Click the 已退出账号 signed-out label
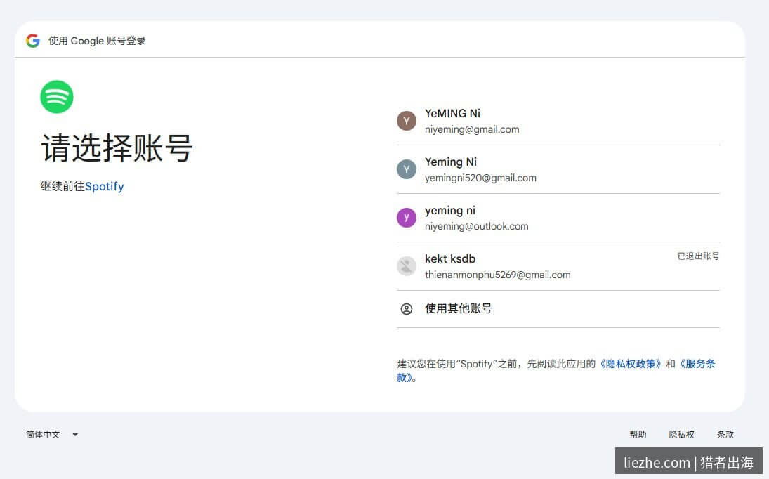769x479 pixels. [x=698, y=256]
